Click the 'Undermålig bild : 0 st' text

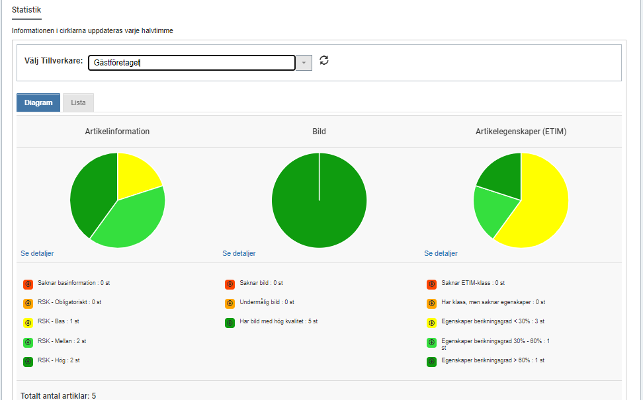267,302
